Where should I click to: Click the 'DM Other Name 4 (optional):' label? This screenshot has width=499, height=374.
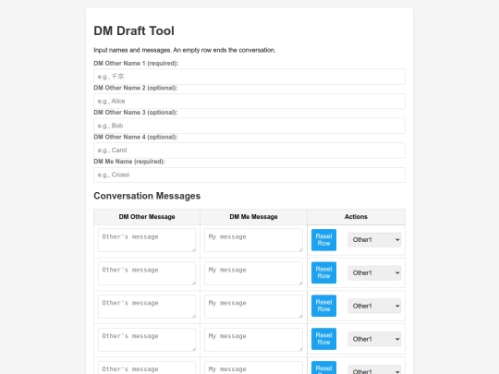pos(136,137)
